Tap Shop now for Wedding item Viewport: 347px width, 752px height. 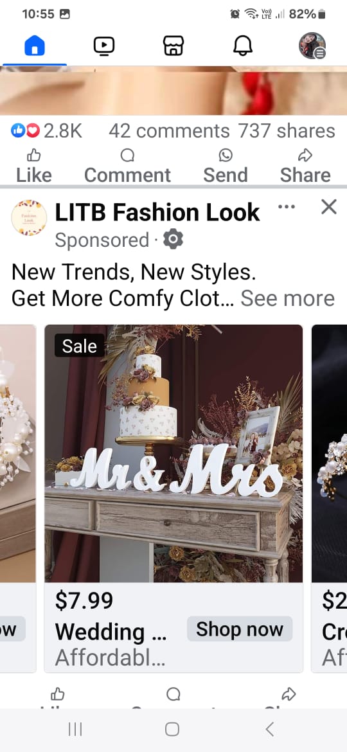pos(240,629)
